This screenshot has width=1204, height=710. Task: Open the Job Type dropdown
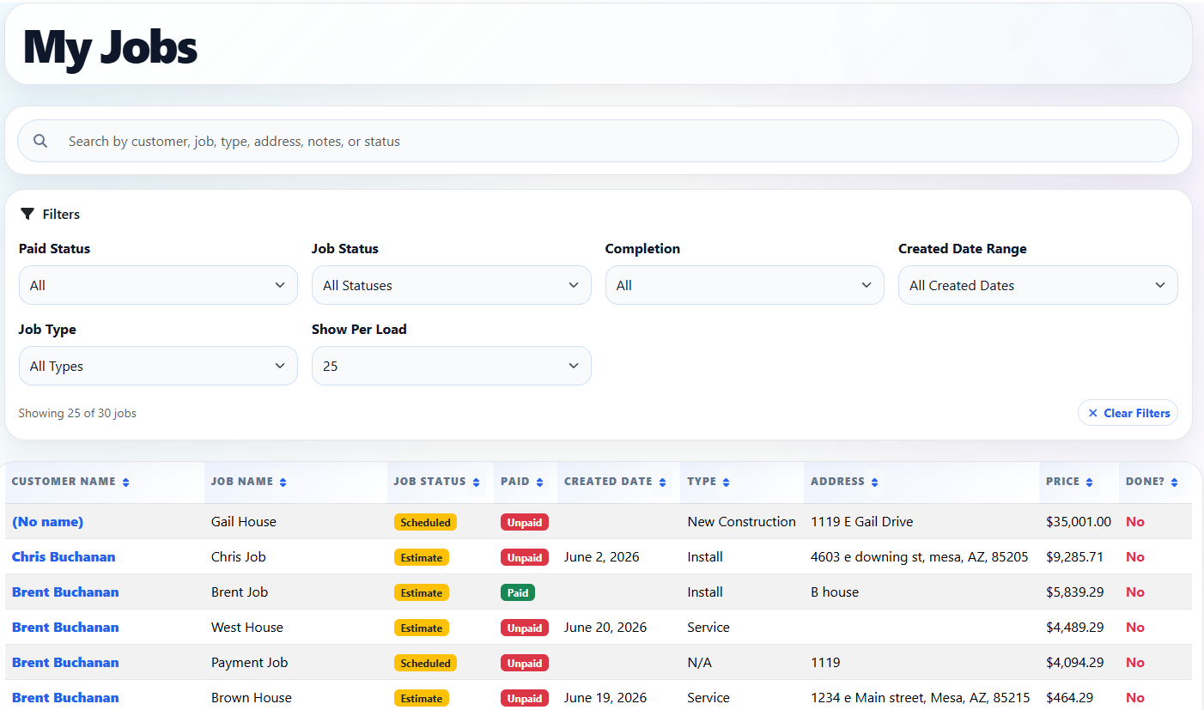pos(158,366)
